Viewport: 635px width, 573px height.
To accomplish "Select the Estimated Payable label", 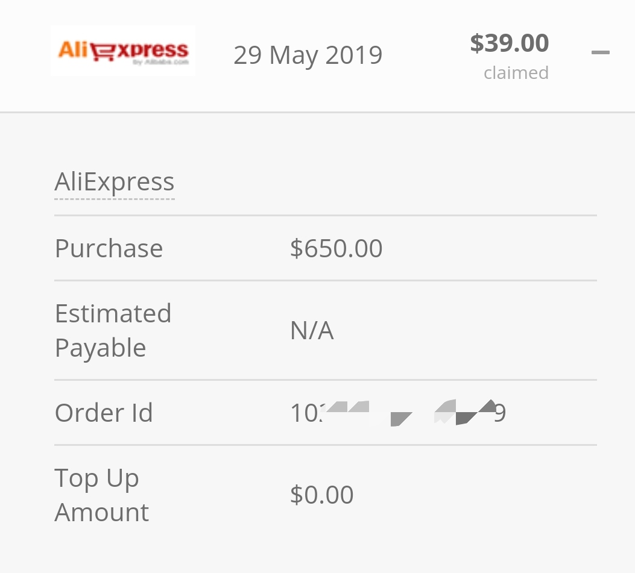I will (113, 330).
